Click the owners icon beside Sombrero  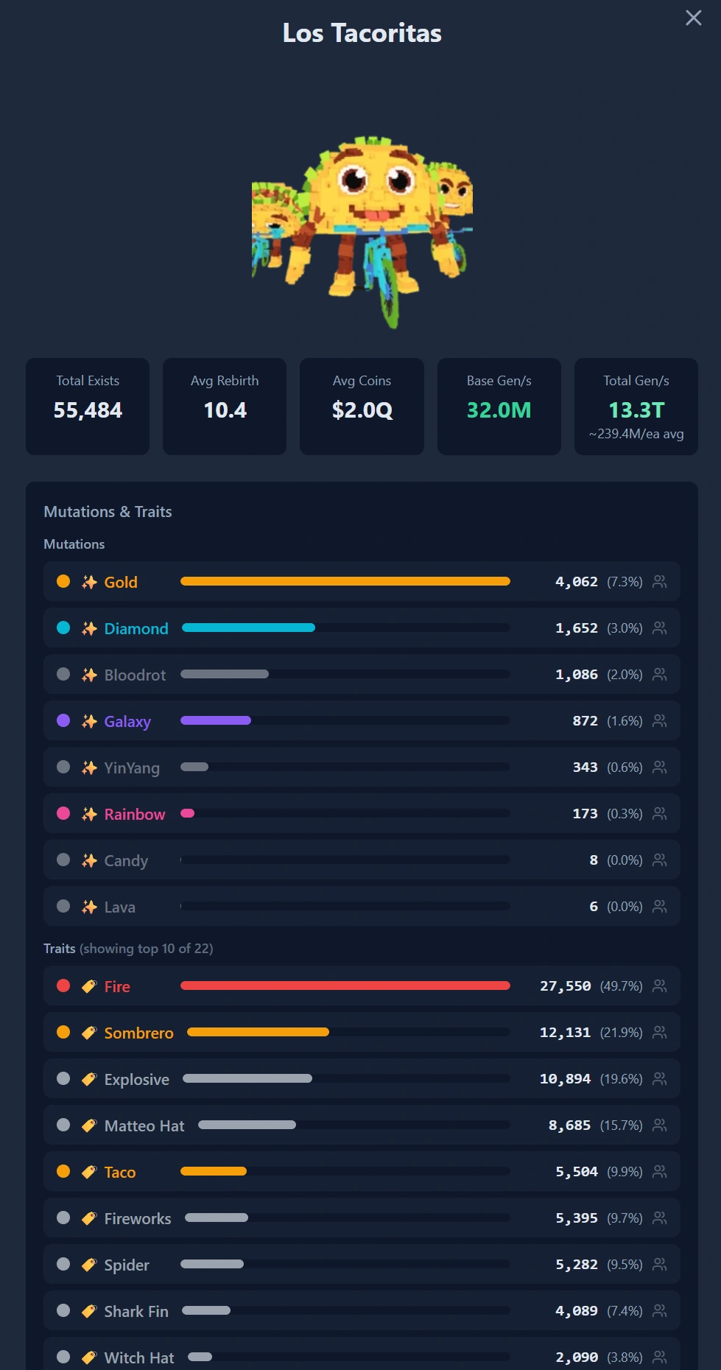click(660, 1033)
